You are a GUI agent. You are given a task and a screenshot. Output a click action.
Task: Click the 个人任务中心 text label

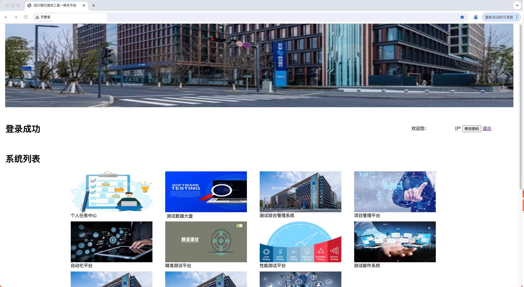pyautogui.click(x=84, y=215)
